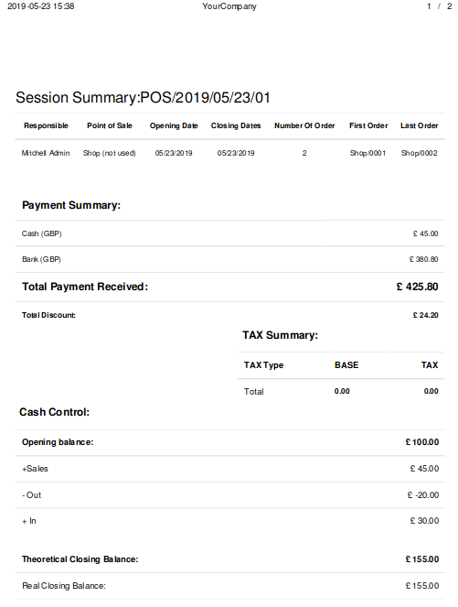Click the - Out cash control row
The width and height of the screenshot is (458, 607).
(230, 495)
